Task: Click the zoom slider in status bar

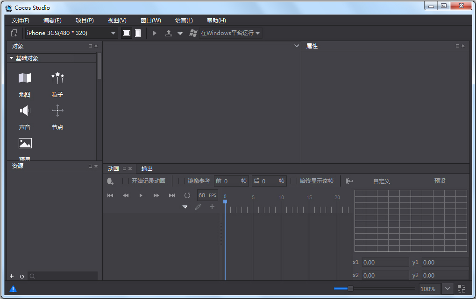Action: (x=350, y=289)
